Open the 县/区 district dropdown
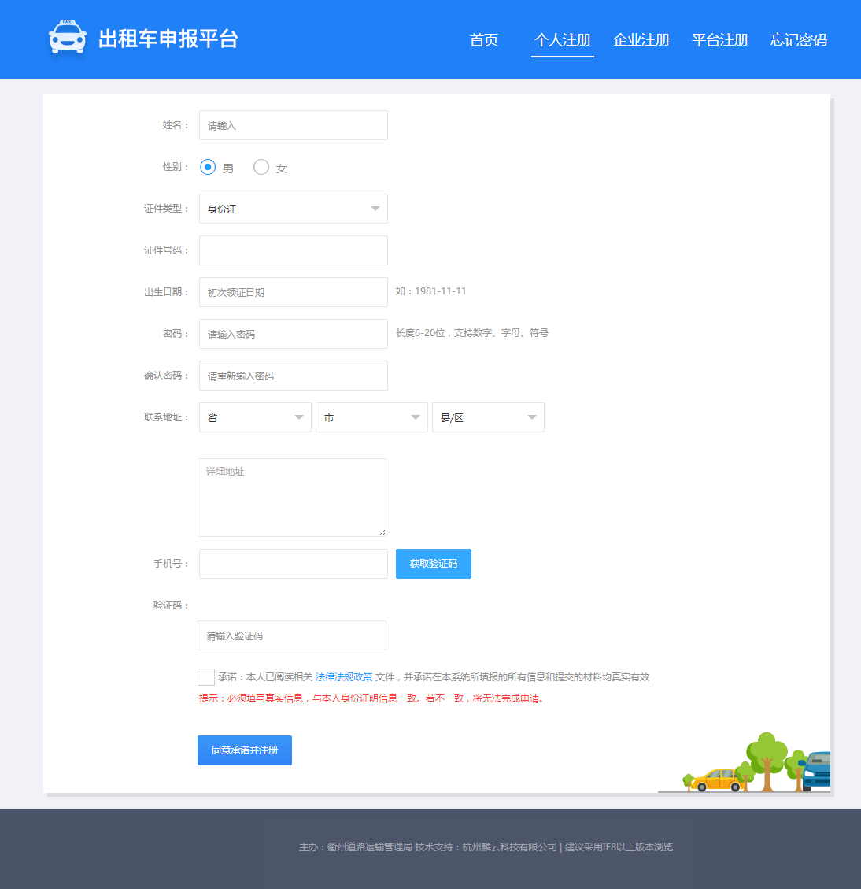 (x=488, y=417)
